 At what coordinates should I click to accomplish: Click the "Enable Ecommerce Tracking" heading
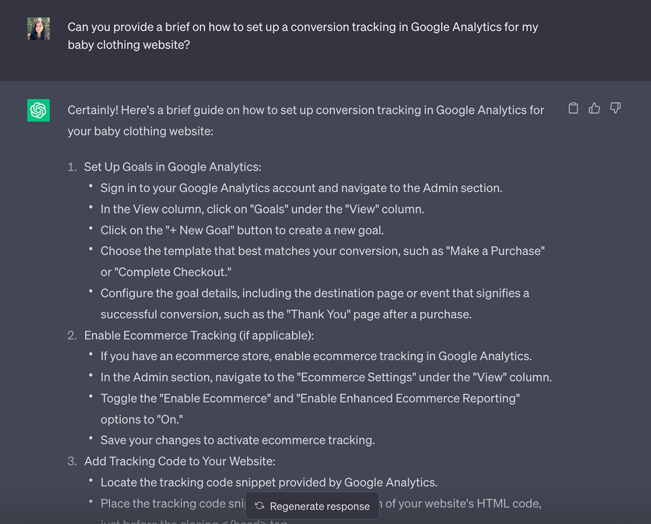click(199, 335)
